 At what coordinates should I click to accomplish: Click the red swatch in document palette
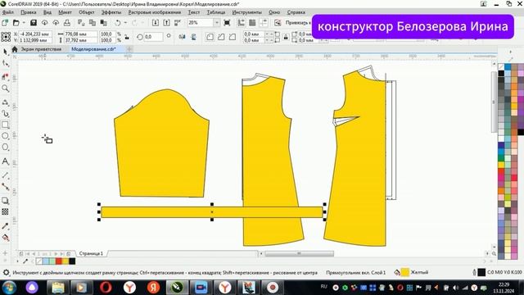[59, 261]
